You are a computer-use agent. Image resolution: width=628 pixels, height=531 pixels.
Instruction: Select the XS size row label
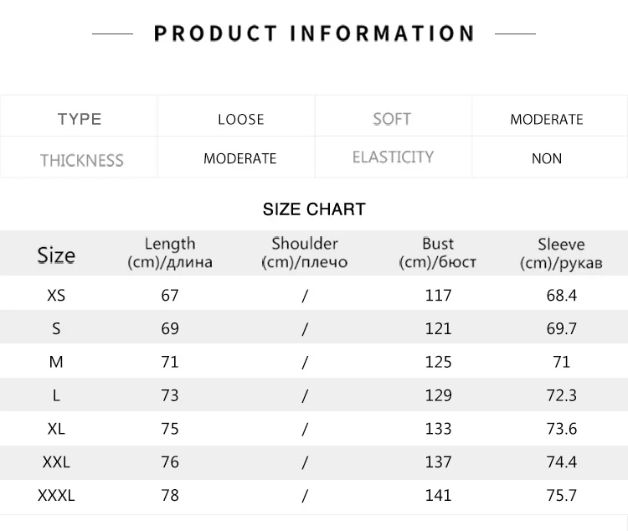(56, 295)
